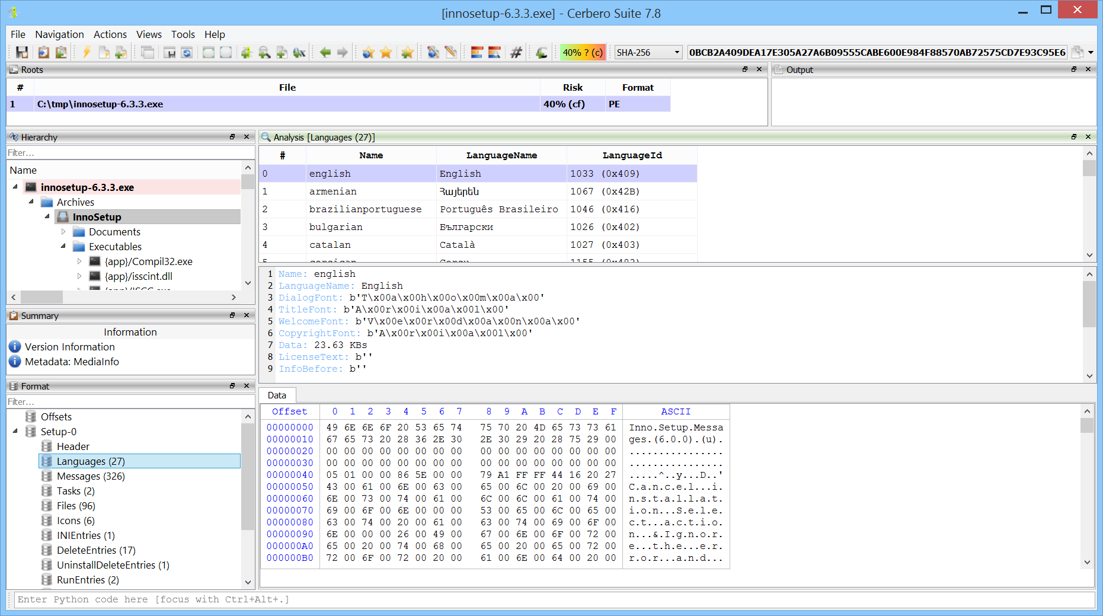
Task: Collapse the innosetup-6.3.3.exe tree node
Action: pos(15,187)
